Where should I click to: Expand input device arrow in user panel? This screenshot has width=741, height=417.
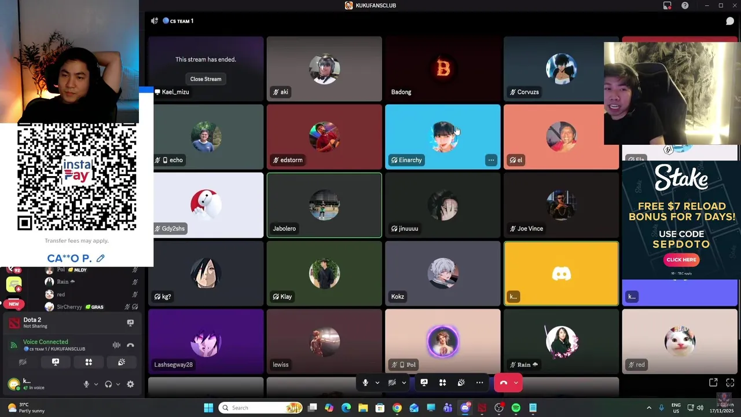(x=96, y=384)
